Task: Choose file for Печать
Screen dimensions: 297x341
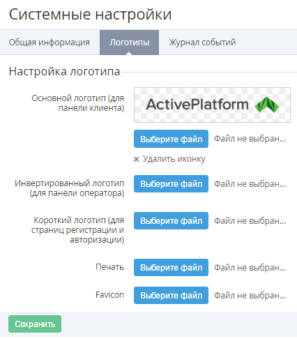Action: (171, 267)
